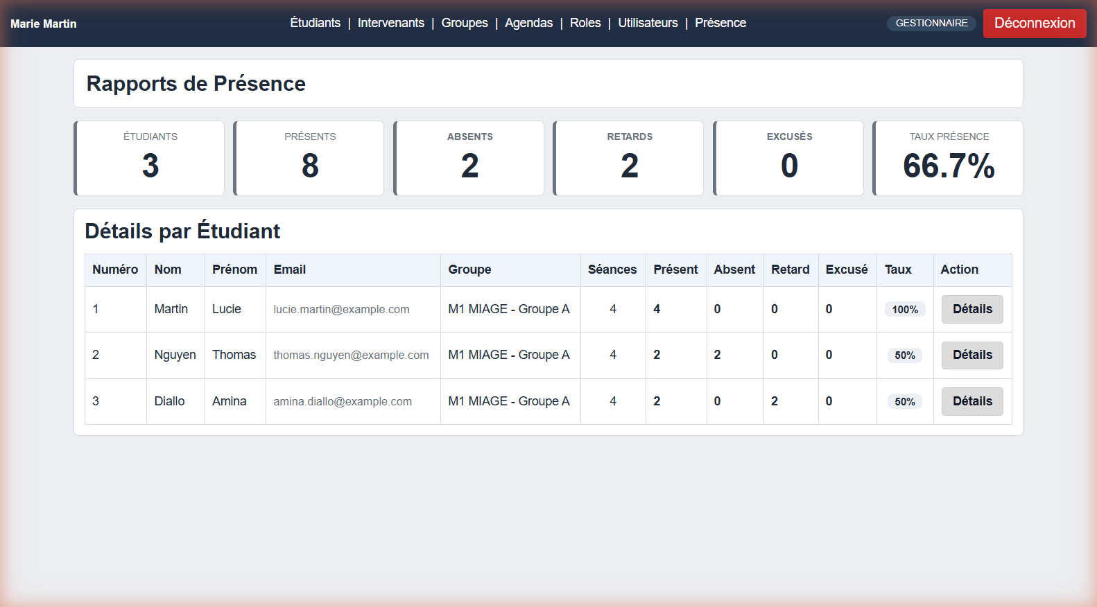Click the Rapports de Présence heading
Viewport: 1097px width, 607px height.
point(196,83)
